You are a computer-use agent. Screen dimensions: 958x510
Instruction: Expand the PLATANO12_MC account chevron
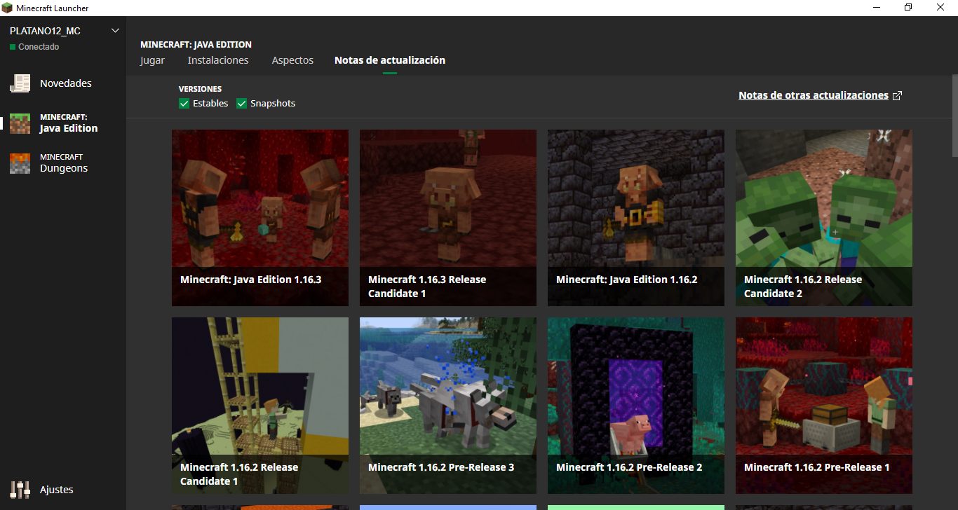[116, 31]
